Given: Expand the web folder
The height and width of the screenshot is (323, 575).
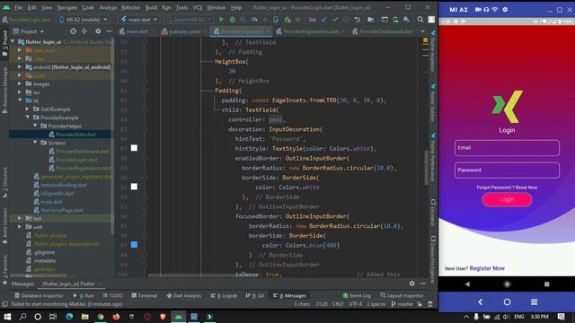Looking at the screenshot, I should (20, 227).
